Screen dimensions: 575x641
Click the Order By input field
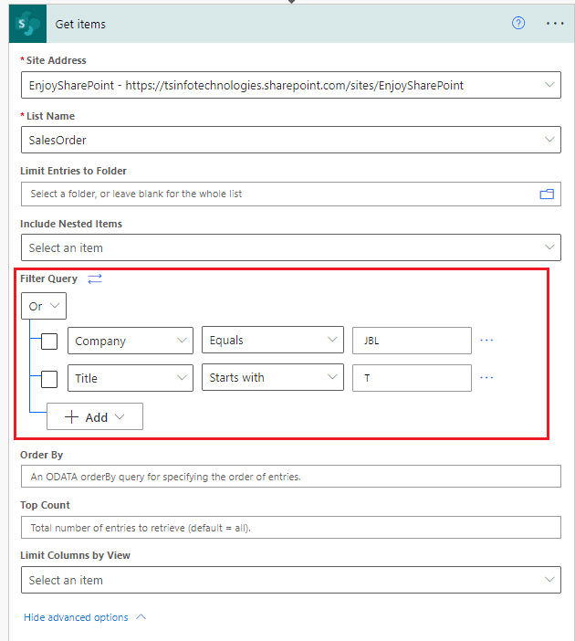(x=291, y=477)
